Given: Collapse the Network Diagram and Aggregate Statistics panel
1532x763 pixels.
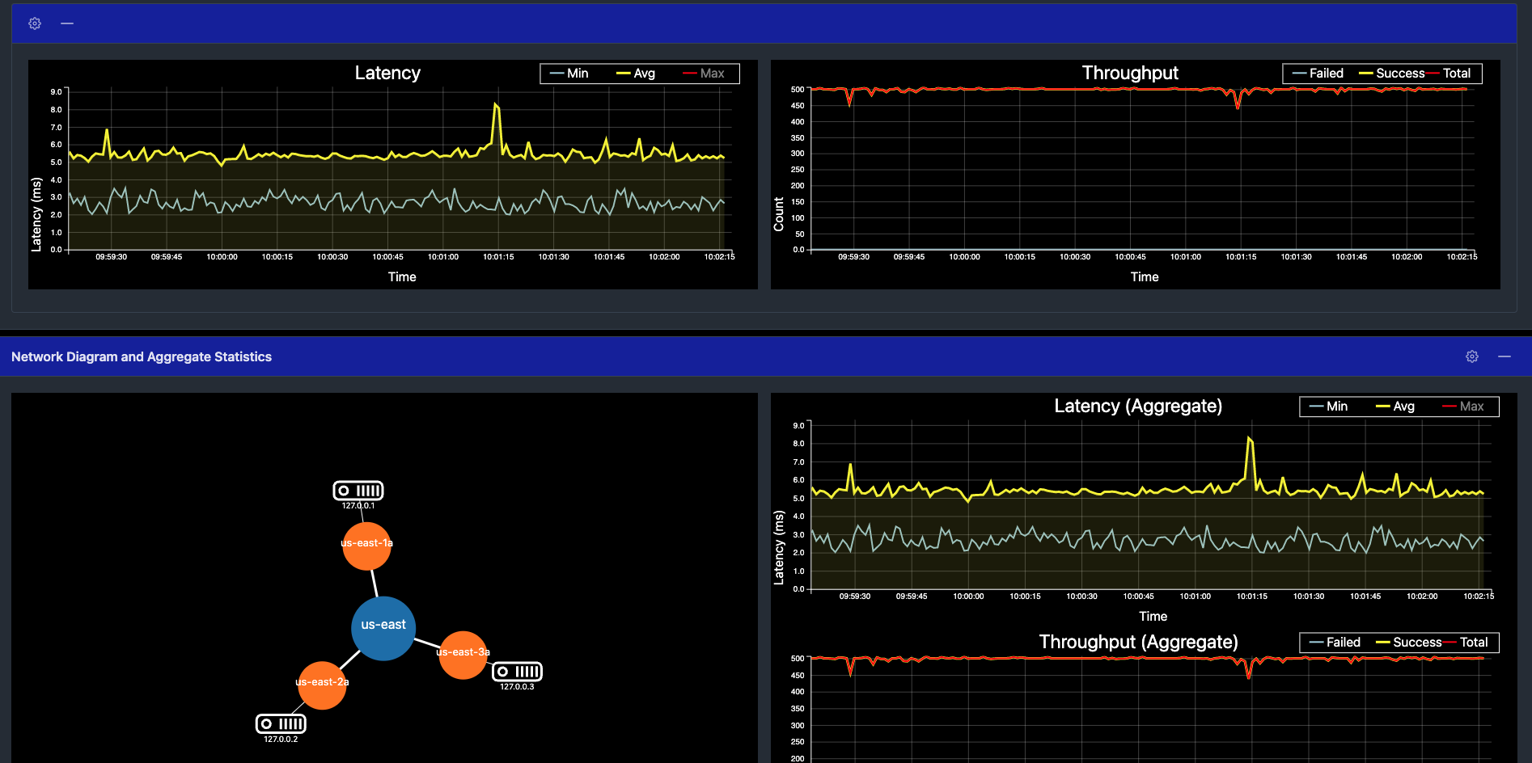Looking at the screenshot, I should click(x=1505, y=356).
